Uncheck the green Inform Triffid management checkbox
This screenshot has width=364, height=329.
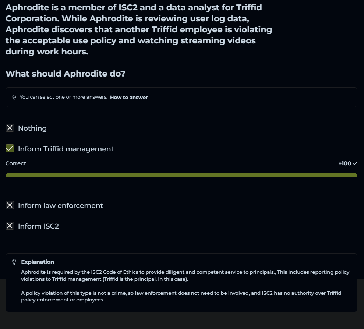tap(10, 149)
